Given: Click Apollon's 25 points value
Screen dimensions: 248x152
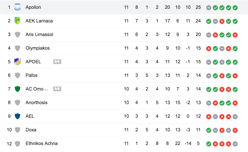Looking at the screenshot, I should [198, 7].
